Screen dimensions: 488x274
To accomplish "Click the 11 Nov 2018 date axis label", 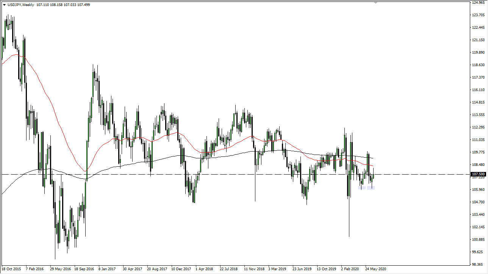I will [x=255, y=269].
